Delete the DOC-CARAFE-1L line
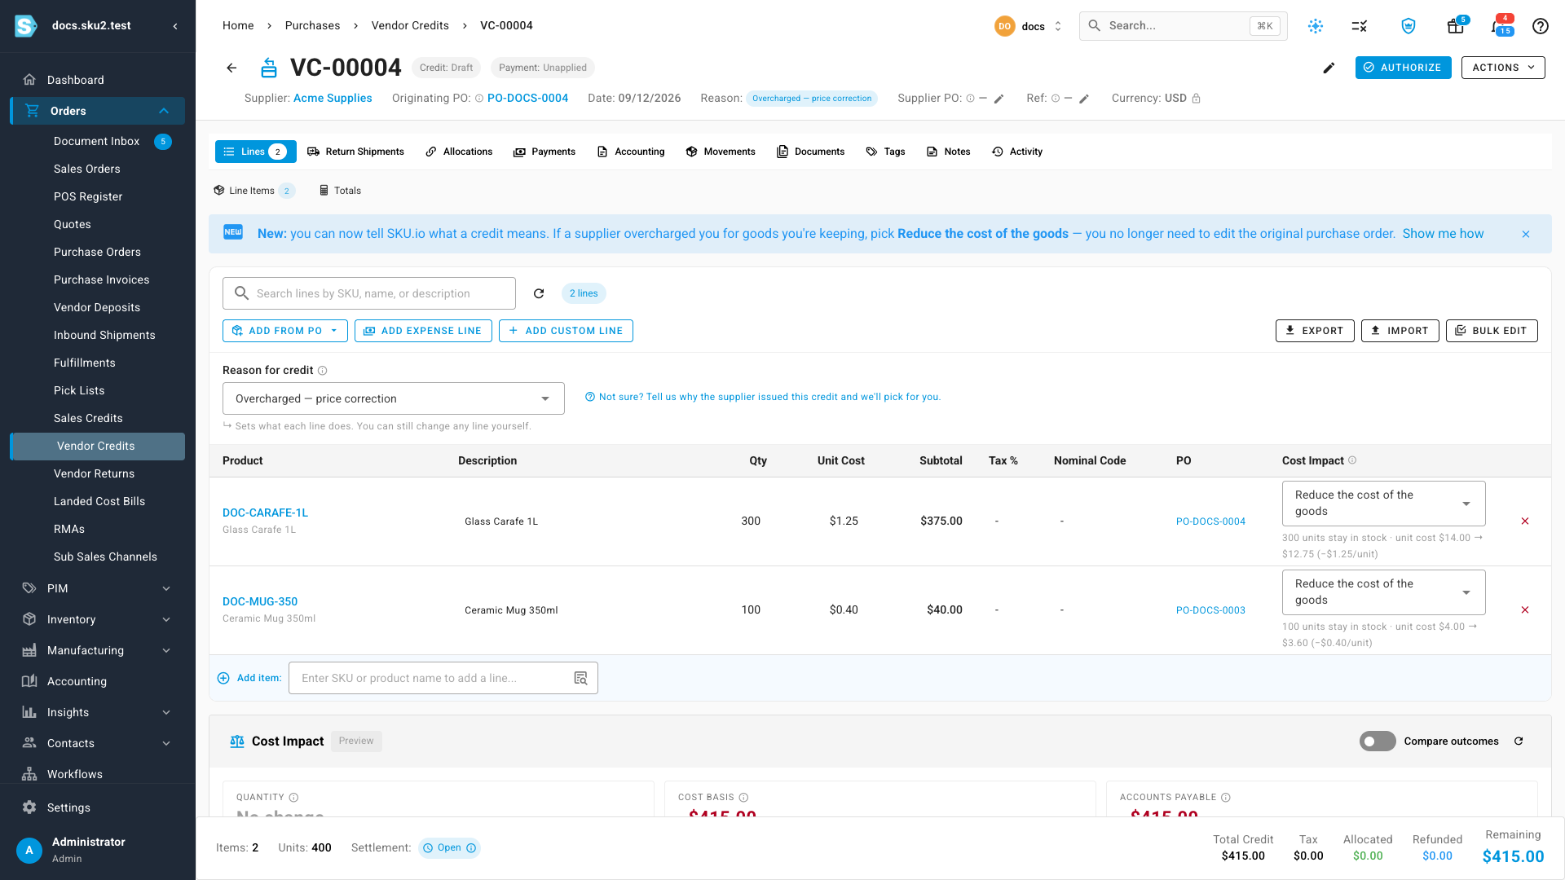This screenshot has width=1565, height=880. click(1525, 521)
